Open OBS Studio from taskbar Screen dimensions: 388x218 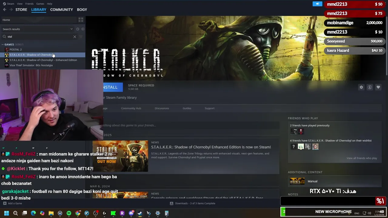[95, 213]
